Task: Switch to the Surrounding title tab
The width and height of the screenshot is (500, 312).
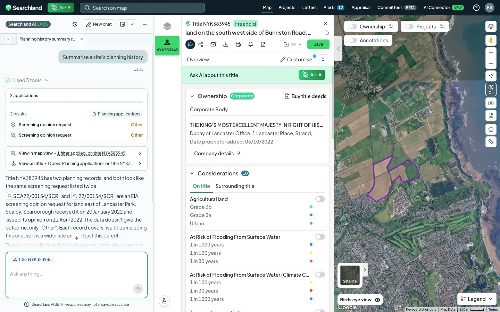Action: click(235, 186)
